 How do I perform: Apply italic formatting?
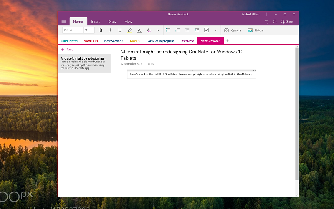[x=110, y=30]
